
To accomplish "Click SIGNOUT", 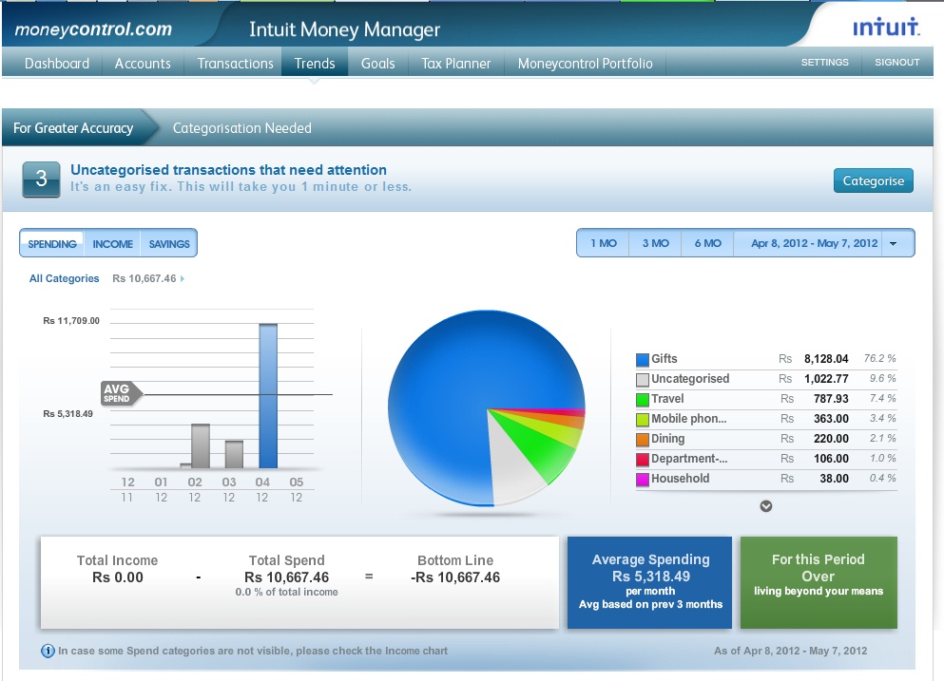I will 897,62.
